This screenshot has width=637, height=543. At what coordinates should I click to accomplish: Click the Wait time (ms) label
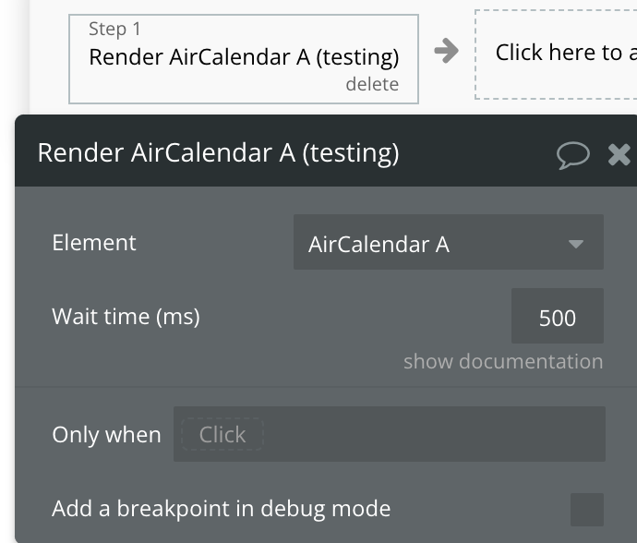pyautogui.click(x=126, y=317)
